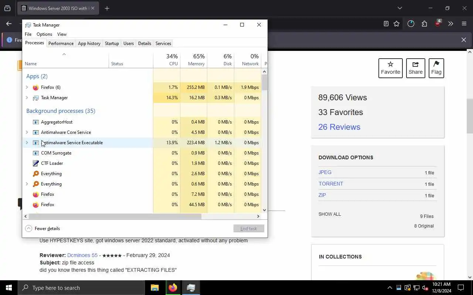473x295 pixels.
Task: List all Firefox tabs dropdown arrow
Action: click(399, 8)
